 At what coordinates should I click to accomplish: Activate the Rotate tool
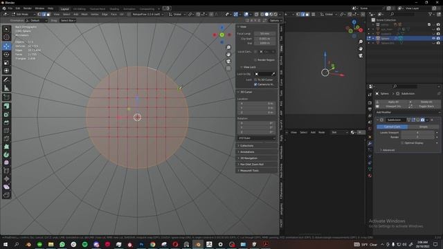coord(6,54)
